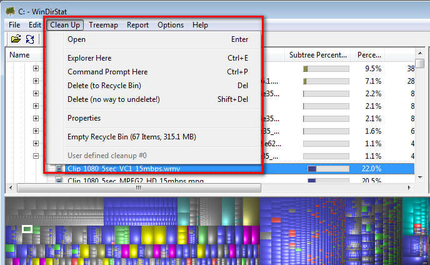Sort by the Percentage column header

[368, 55]
